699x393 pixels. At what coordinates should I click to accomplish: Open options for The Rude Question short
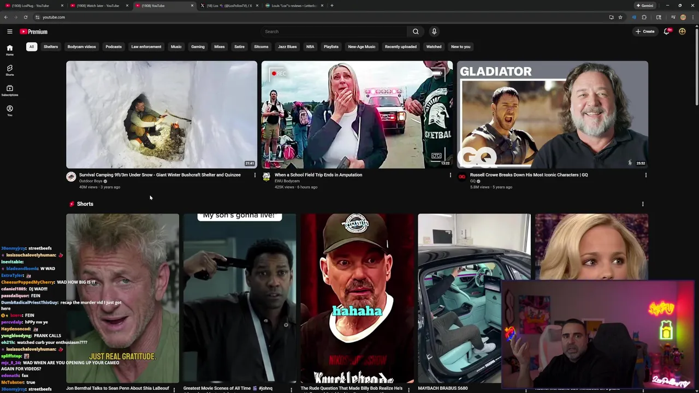tap(408, 390)
